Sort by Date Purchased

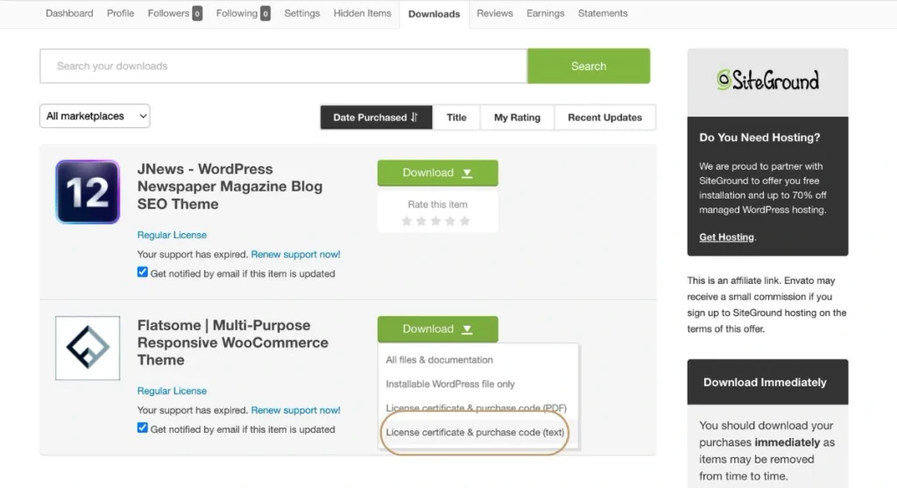point(376,117)
